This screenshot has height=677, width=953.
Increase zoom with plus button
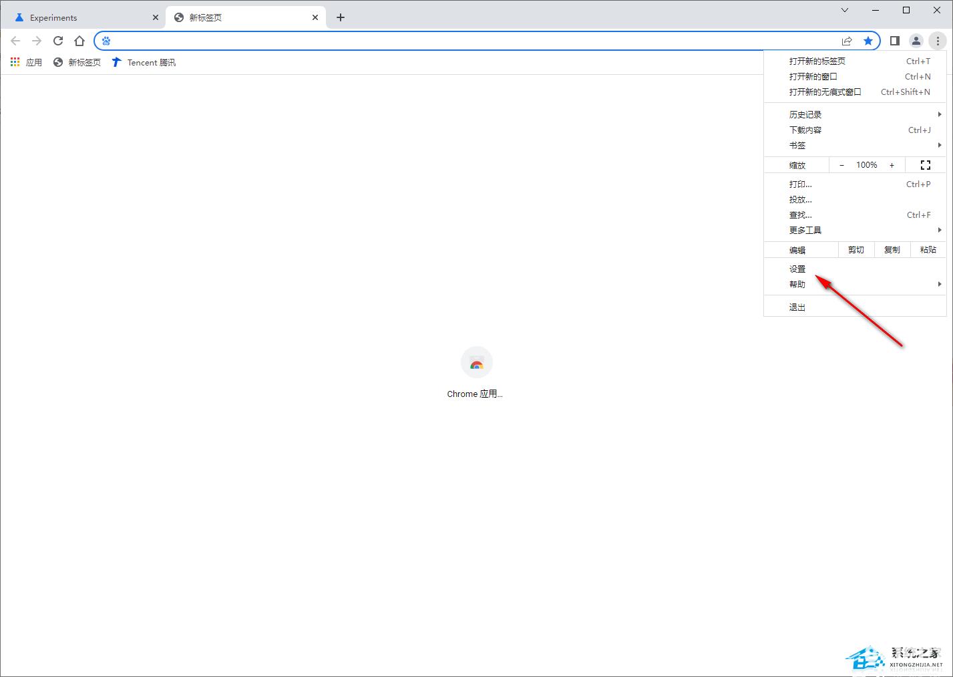pyautogui.click(x=892, y=165)
